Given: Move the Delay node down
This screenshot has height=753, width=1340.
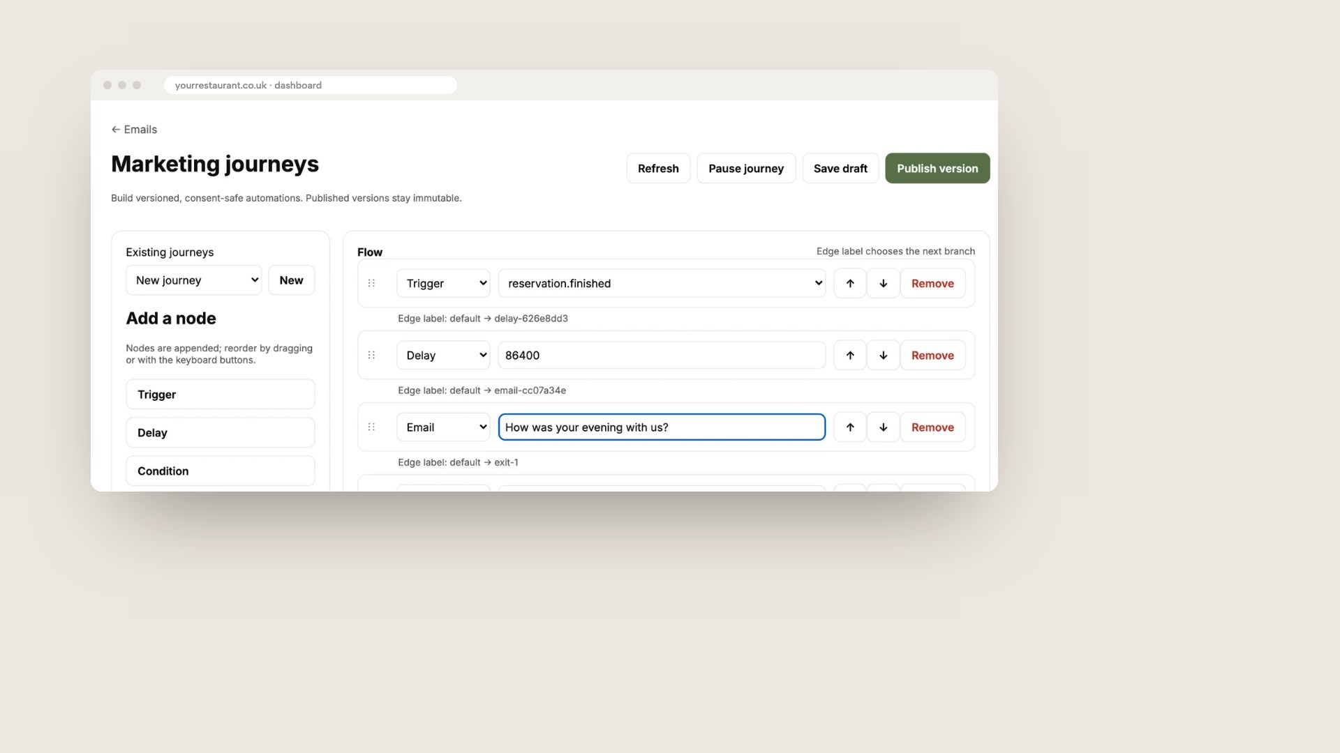Looking at the screenshot, I should 883,355.
